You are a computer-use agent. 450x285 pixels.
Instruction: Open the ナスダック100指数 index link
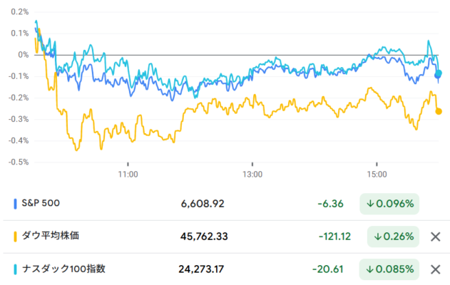pos(63,269)
